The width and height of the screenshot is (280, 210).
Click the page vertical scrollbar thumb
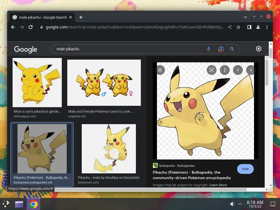tap(271, 53)
